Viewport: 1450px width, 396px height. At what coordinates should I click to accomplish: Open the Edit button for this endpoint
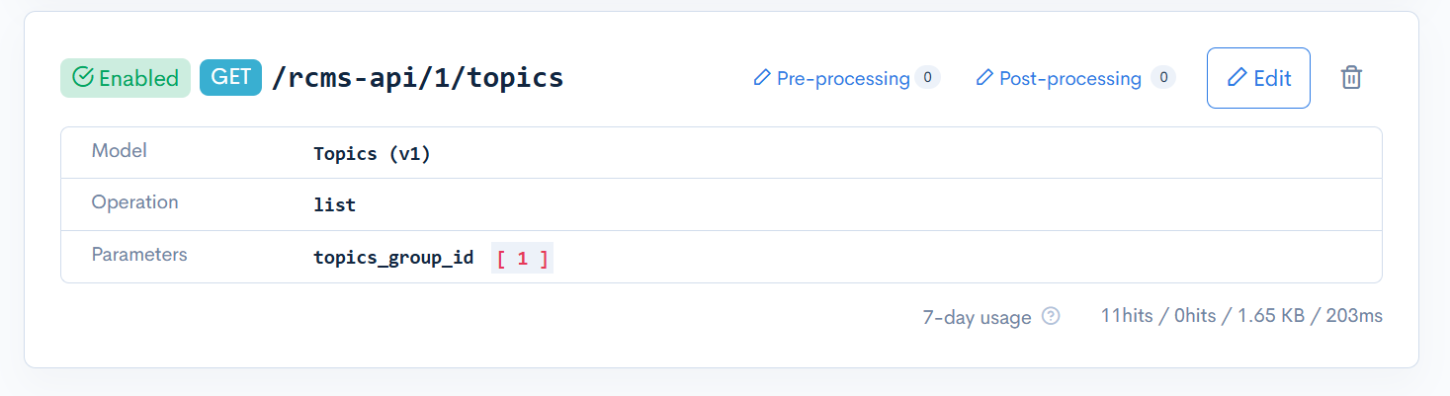(x=1258, y=78)
